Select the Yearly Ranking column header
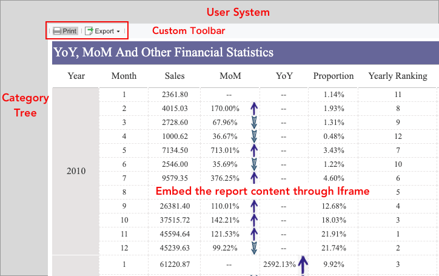The width and height of the screenshot is (439, 276). tap(398, 76)
